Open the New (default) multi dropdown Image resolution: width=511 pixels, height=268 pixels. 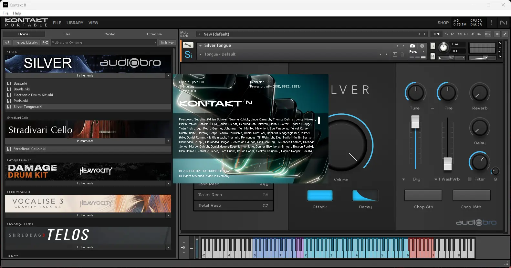(200, 34)
